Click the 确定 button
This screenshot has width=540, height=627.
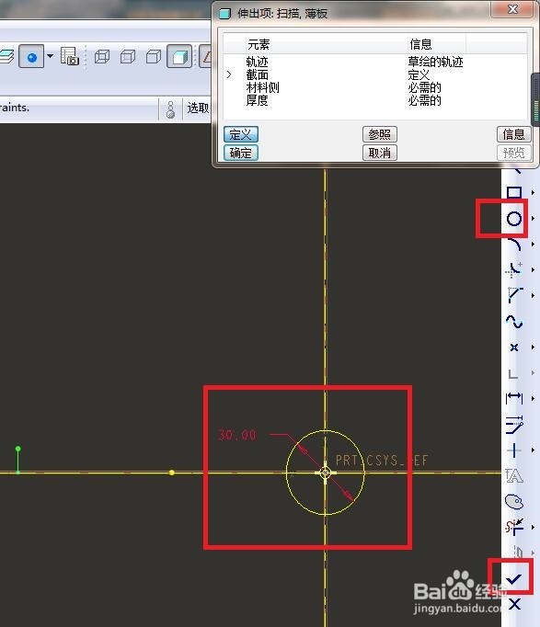click(241, 153)
